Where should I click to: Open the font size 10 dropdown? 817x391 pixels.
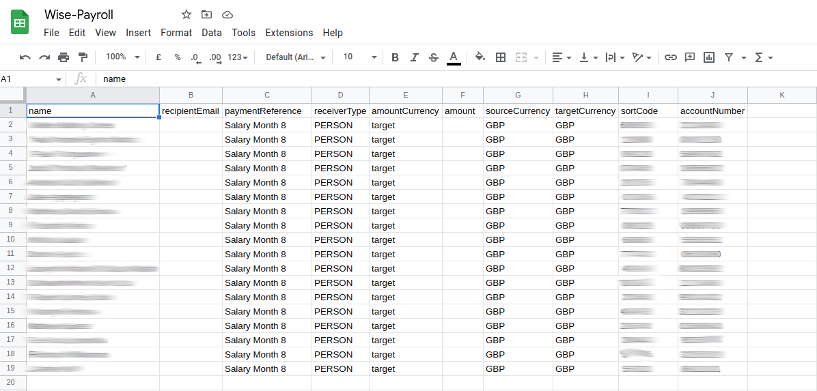coord(359,57)
